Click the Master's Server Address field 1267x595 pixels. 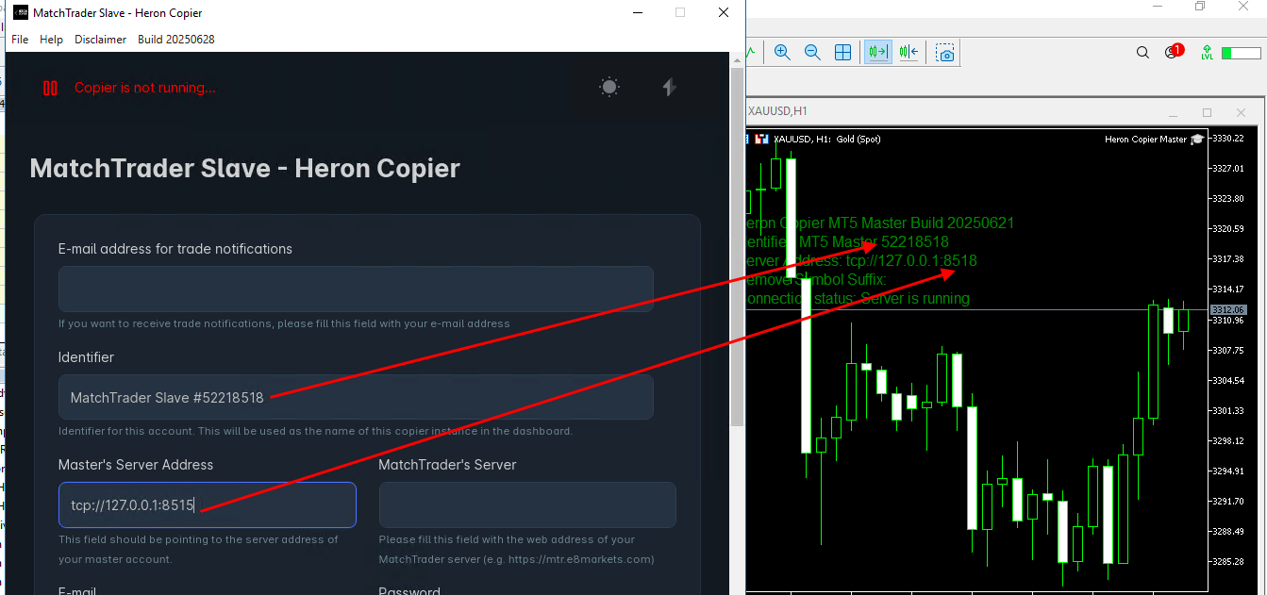click(x=208, y=505)
